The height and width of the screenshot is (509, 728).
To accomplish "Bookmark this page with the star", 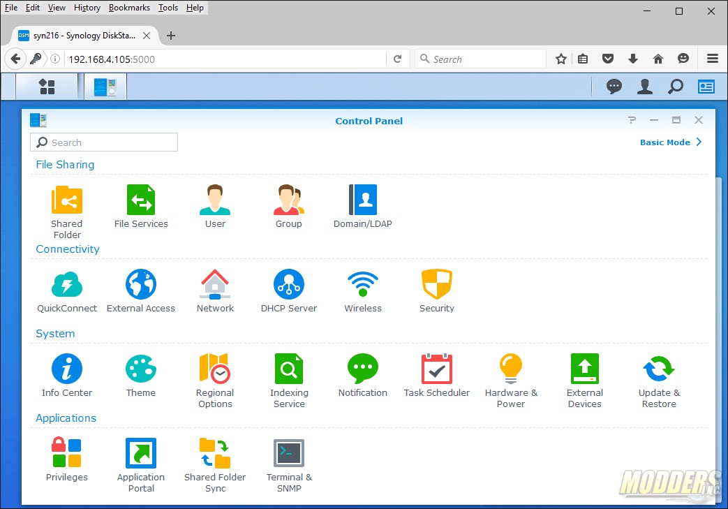I will [x=561, y=59].
